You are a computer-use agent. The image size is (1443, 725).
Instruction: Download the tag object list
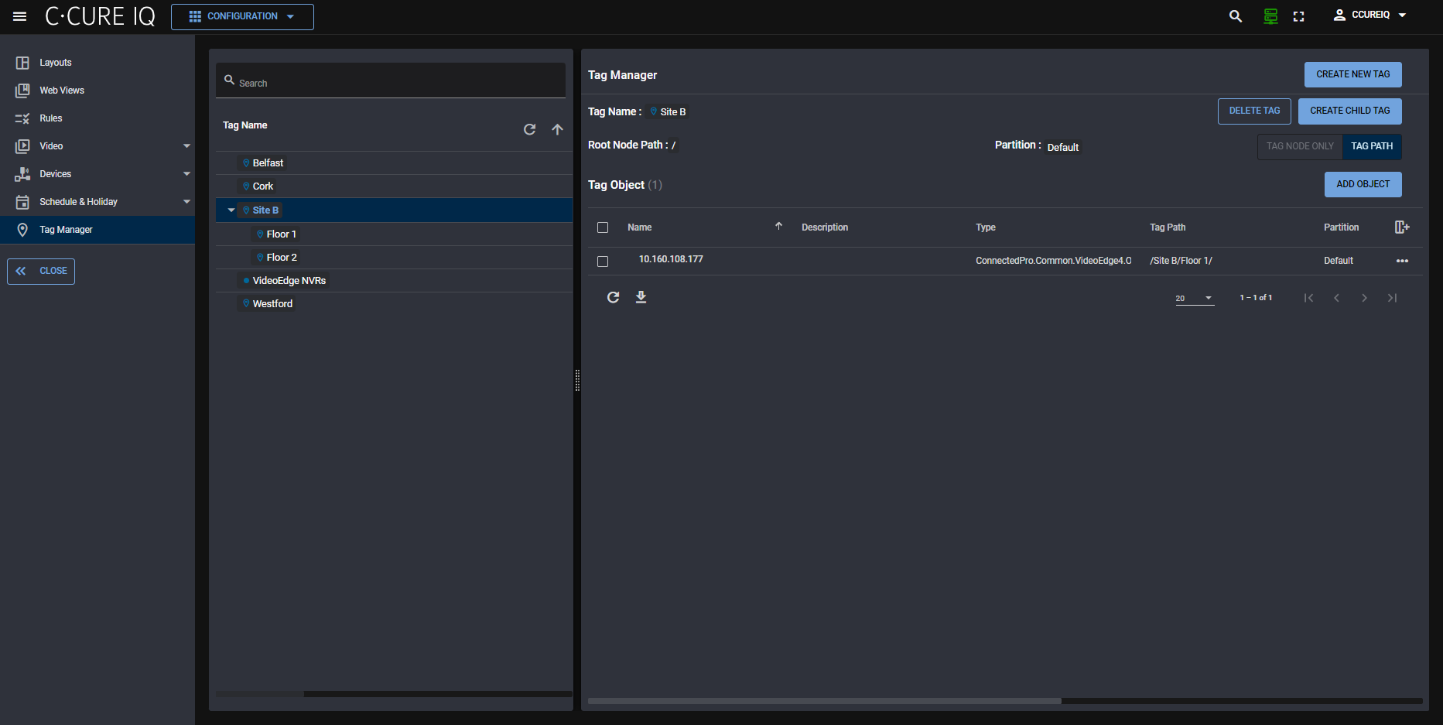coord(641,297)
